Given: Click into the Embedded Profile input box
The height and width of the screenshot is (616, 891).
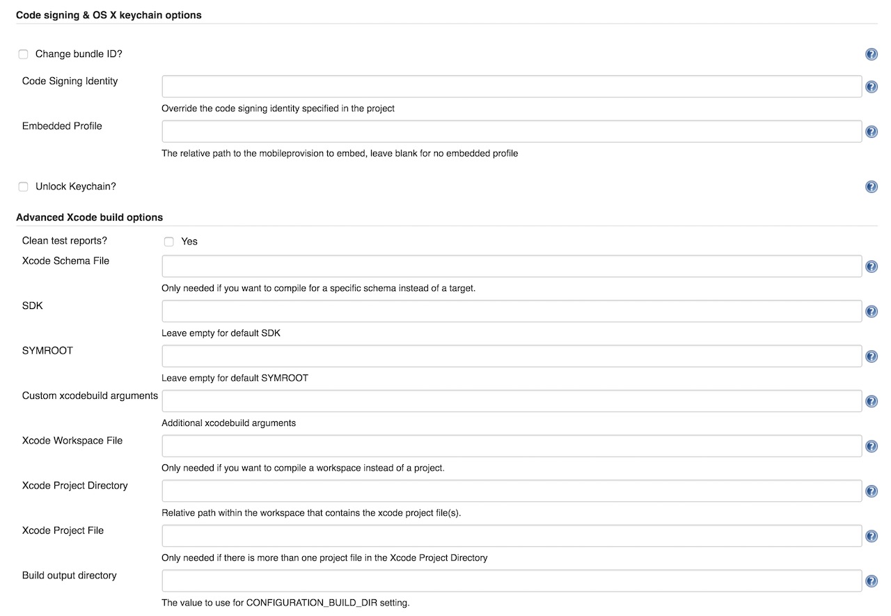Looking at the screenshot, I should (512, 132).
